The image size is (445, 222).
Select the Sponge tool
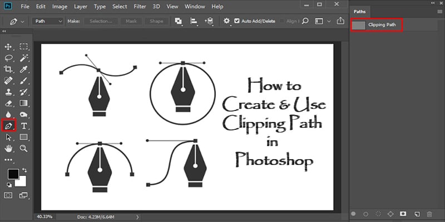point(23,114)
